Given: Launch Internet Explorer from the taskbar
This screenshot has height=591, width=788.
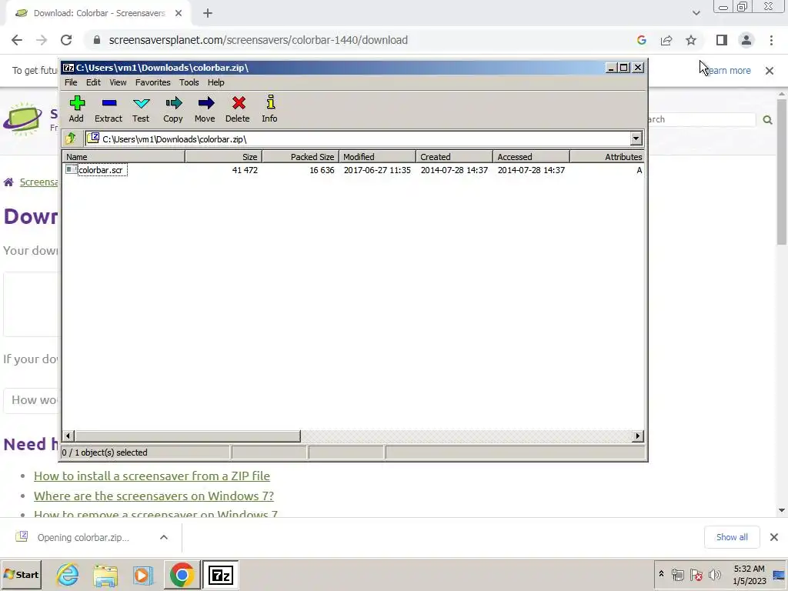Looking at the screenshot, I should click(x=68, y=575).
